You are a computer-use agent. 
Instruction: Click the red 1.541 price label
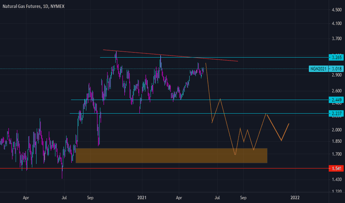tap(336, 169)
